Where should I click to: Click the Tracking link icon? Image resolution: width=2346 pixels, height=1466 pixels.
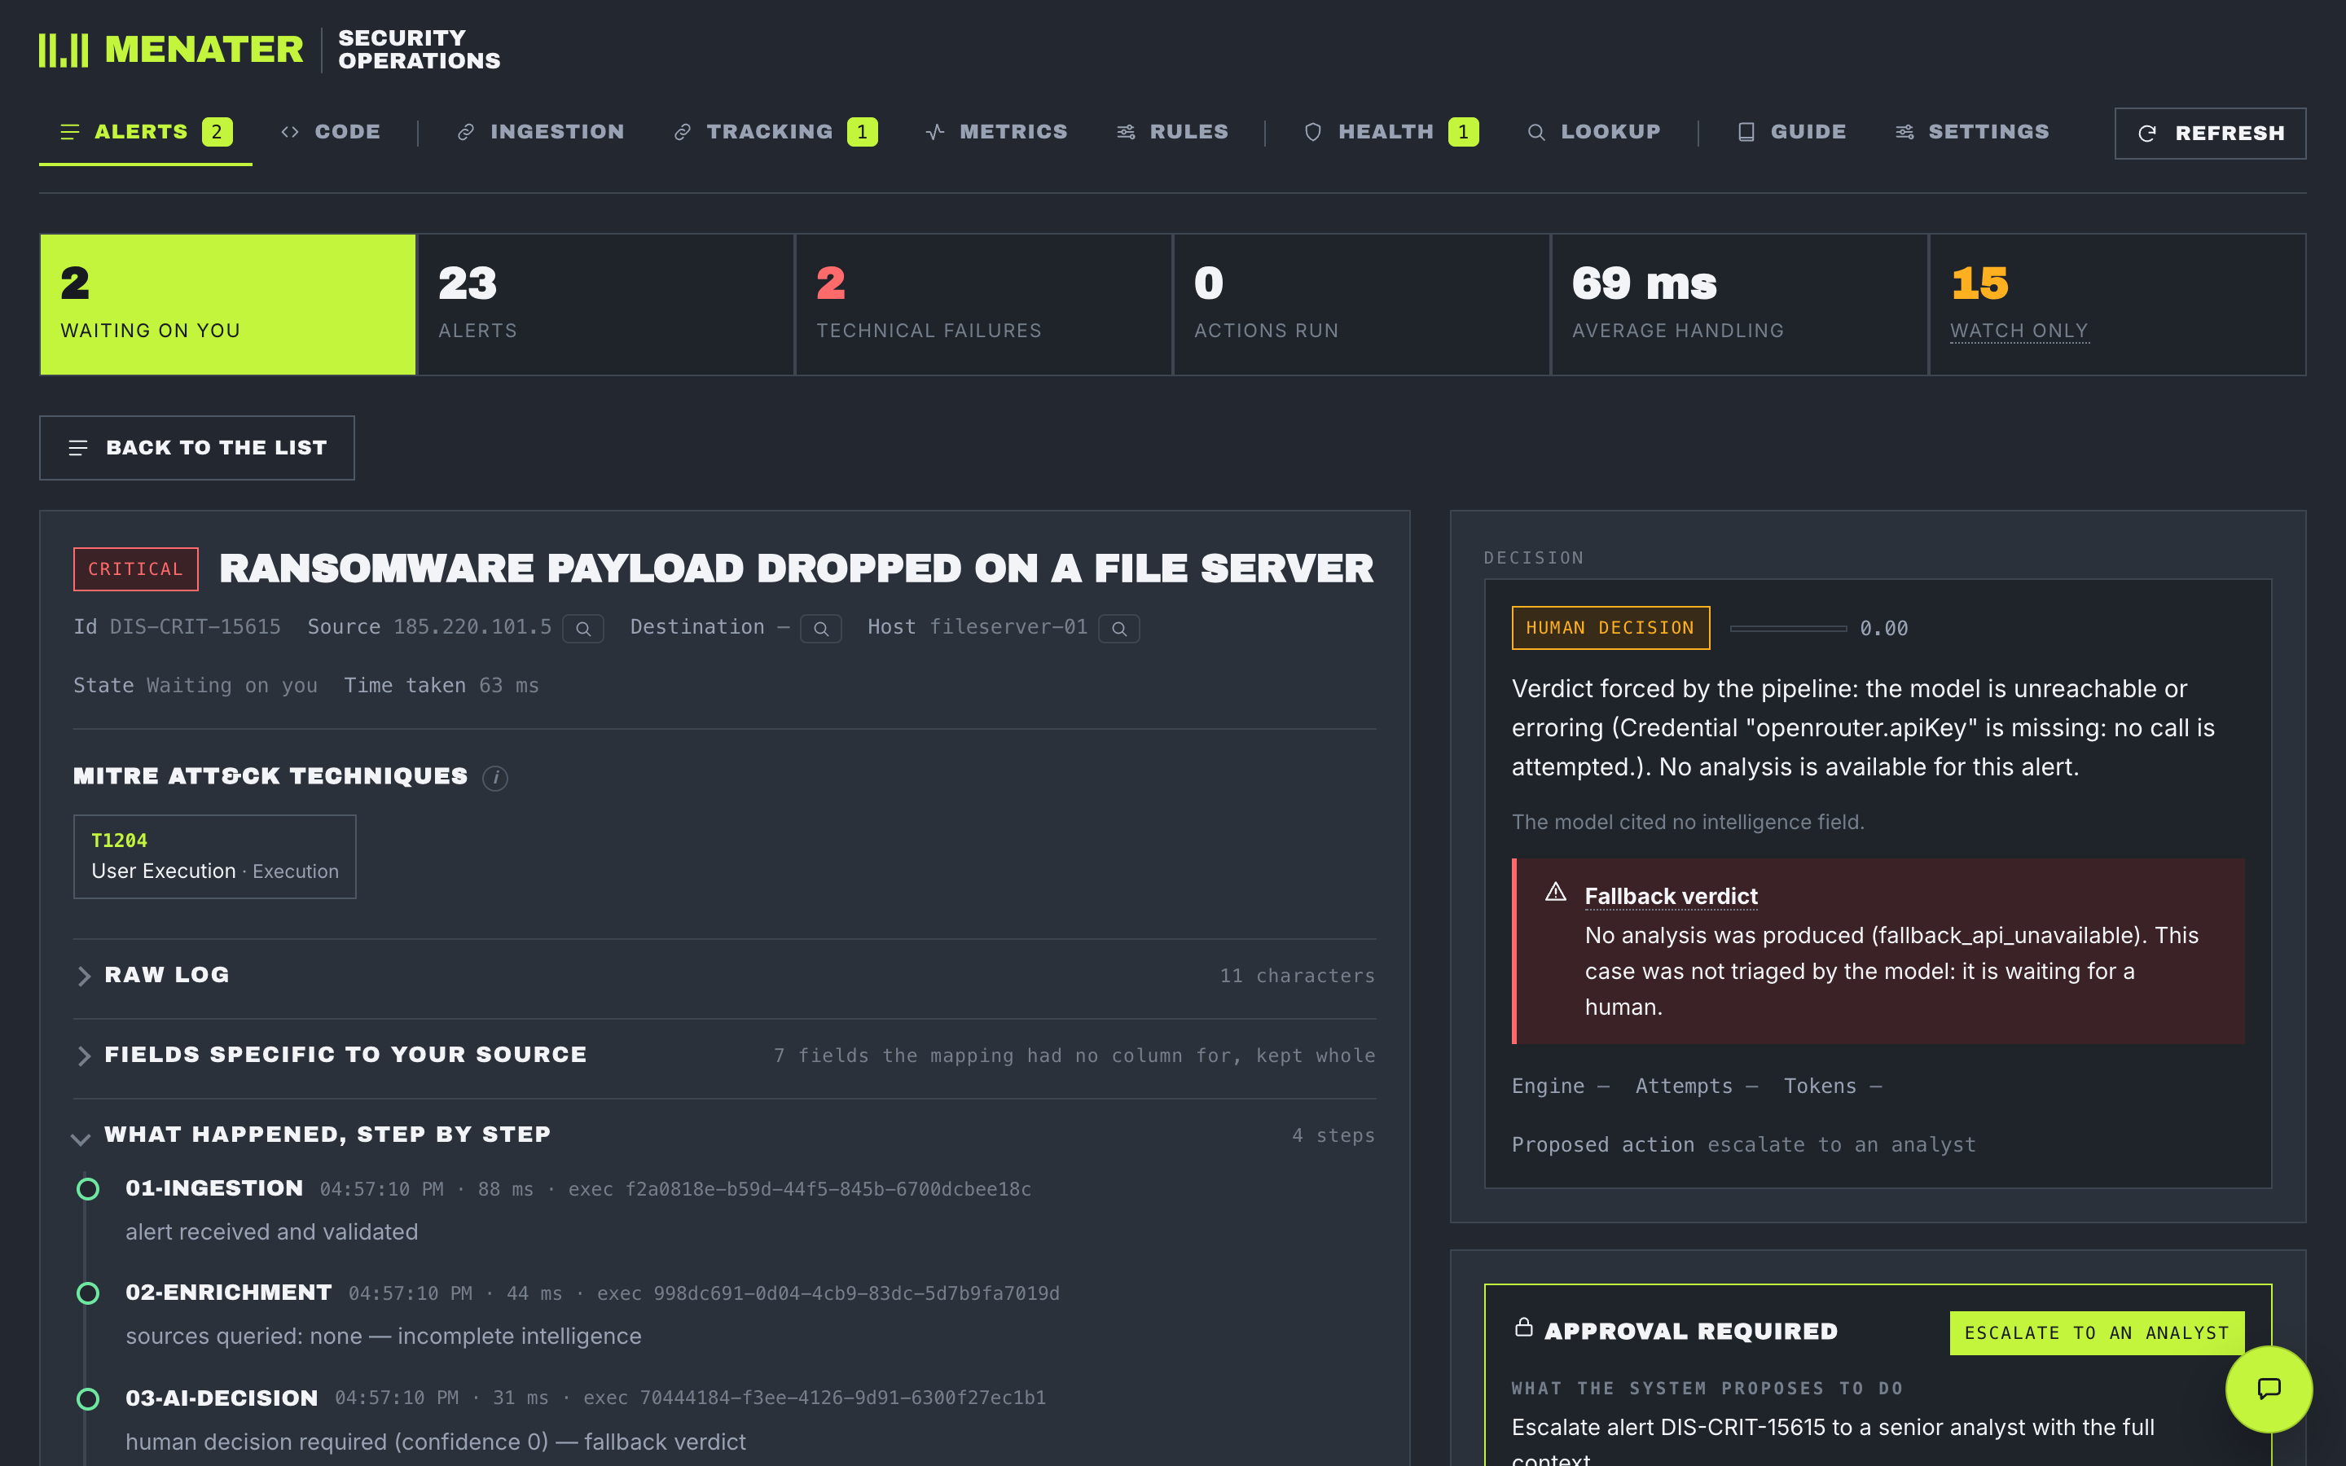pyautogui.click(x=683, y=132)
